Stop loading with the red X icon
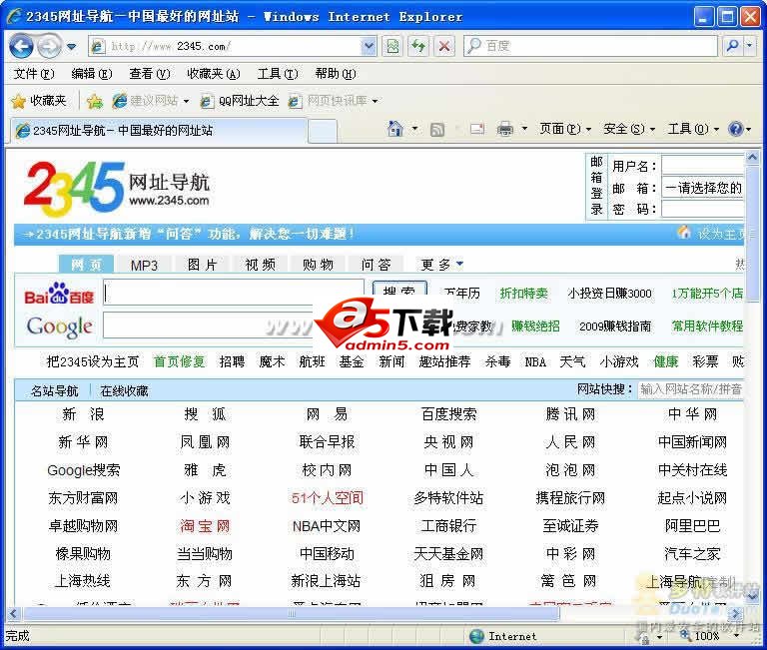 click(444, 47)
